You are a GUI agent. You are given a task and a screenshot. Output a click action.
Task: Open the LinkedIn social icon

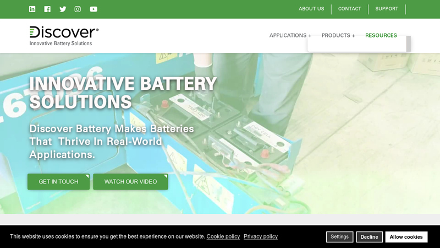pyautogui.click(x=32, y=9)
